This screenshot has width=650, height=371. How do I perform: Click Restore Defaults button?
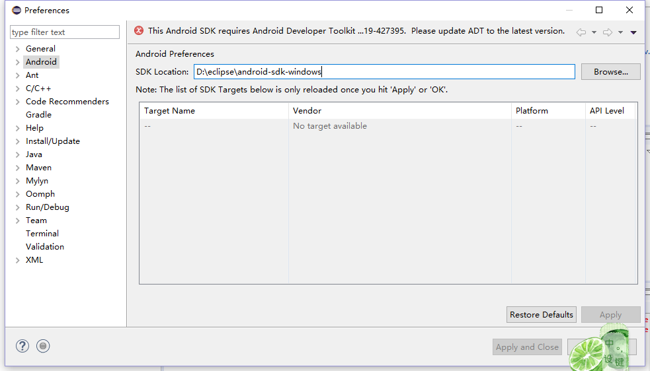(542, 315)
